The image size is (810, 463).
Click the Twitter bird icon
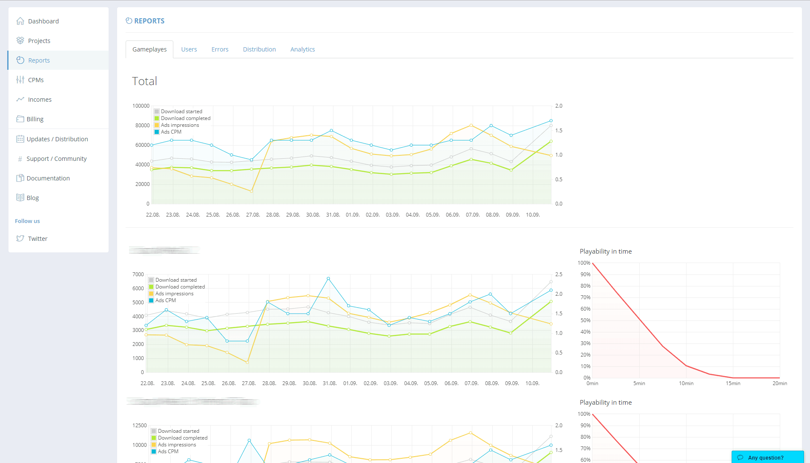20,238
